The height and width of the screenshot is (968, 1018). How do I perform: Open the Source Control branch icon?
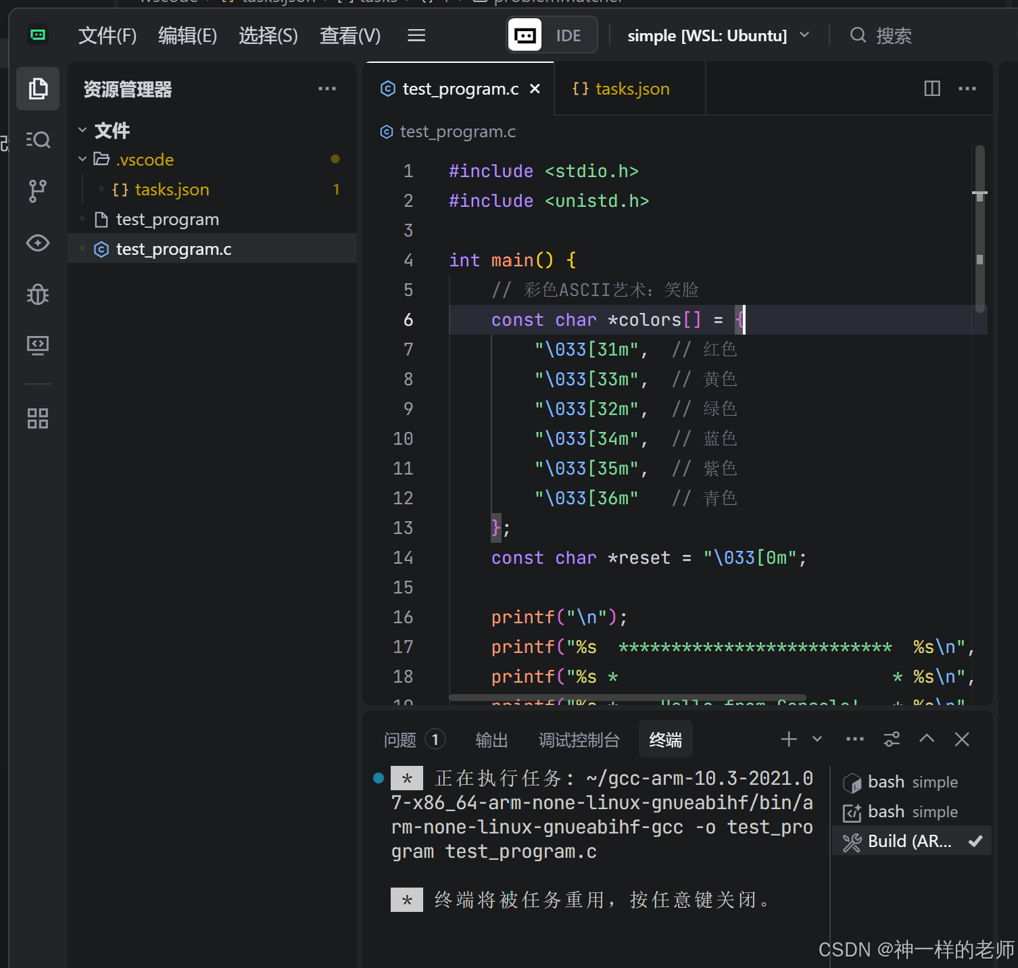38,191
